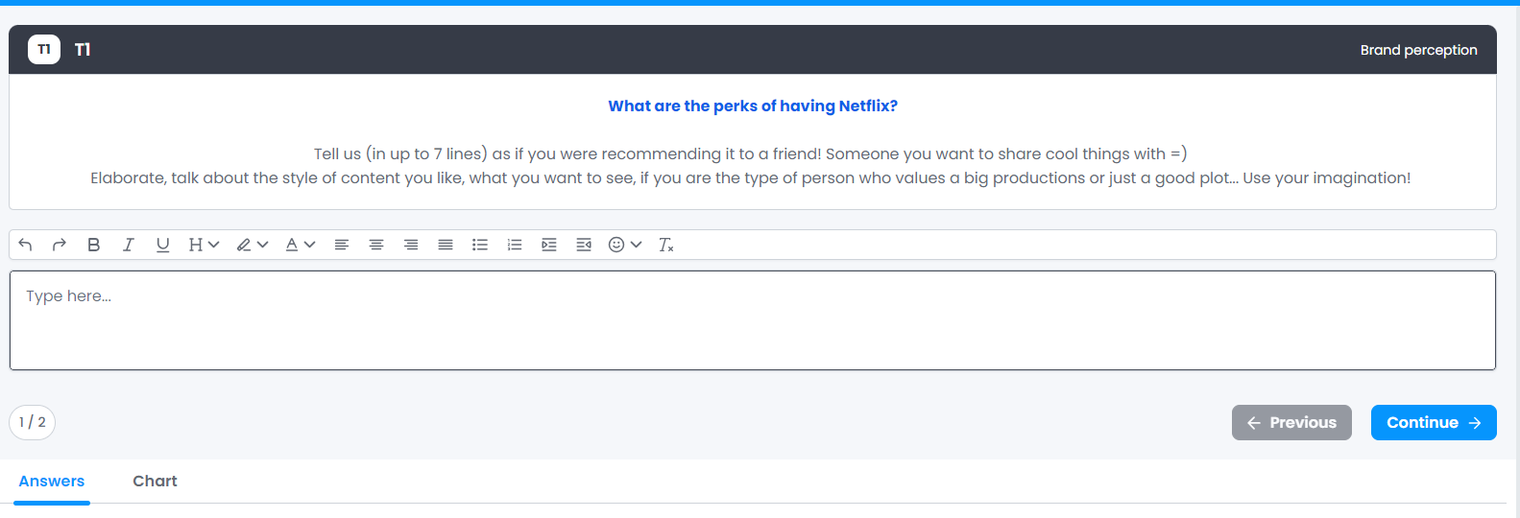This screenshot has height=518, width=1520.
Task: Toggle italic formatting
Action: click(128, 245)
